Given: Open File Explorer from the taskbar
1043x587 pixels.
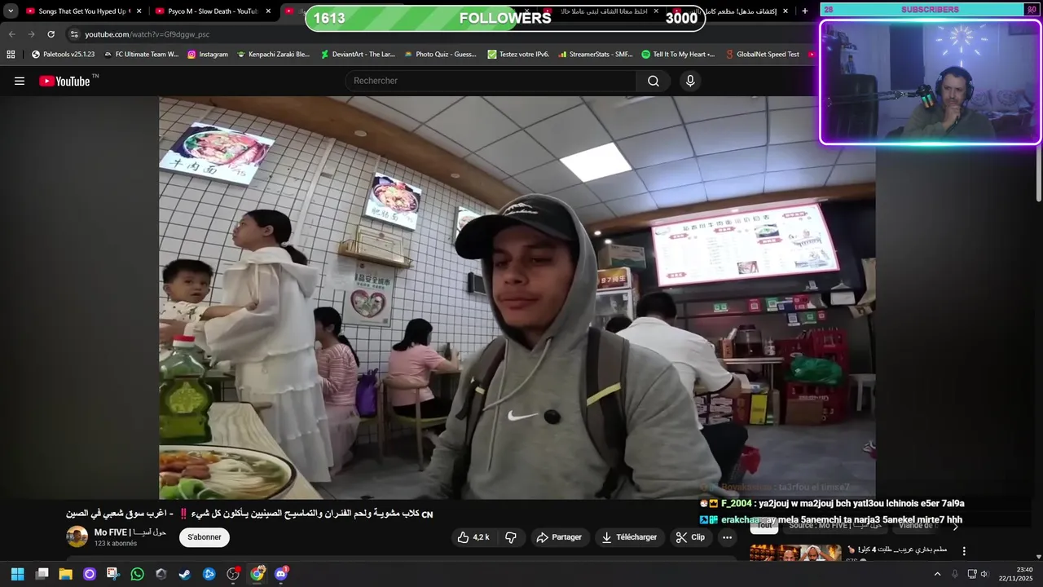Looking at the screenshot, I should point(66,574).
